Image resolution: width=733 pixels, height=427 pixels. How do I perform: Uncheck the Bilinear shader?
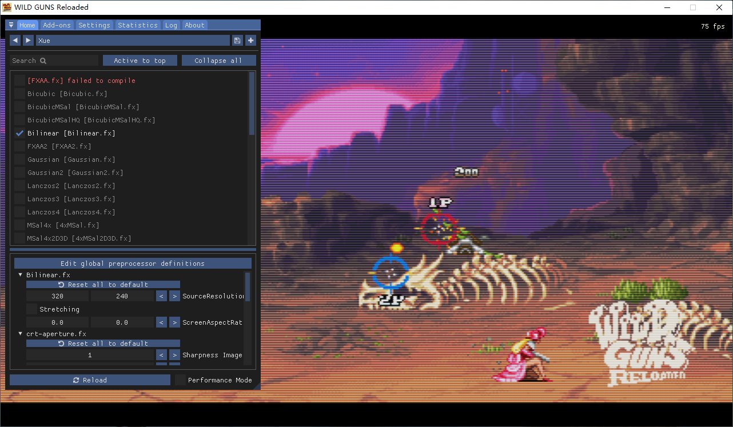(x=19, y=133)
